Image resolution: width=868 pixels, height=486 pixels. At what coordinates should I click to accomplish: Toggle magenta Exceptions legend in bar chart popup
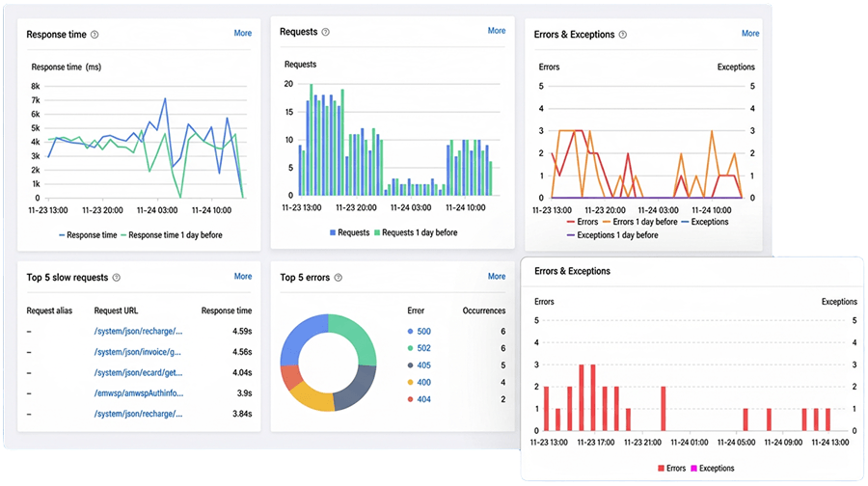713,469
